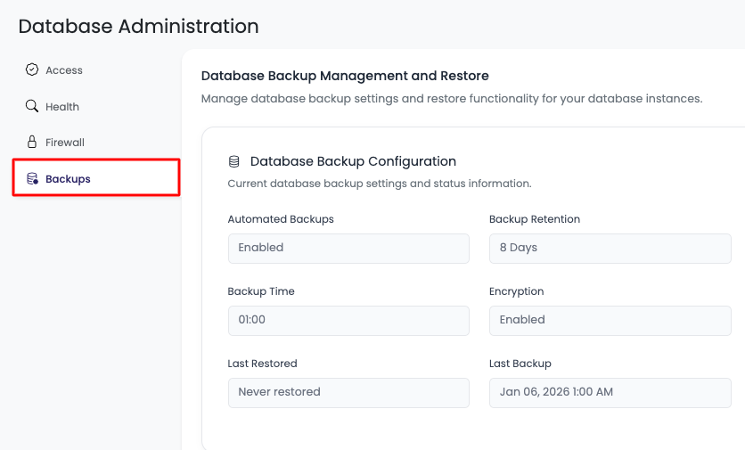Click the Encryption field showing Enabled

(610, 320)
